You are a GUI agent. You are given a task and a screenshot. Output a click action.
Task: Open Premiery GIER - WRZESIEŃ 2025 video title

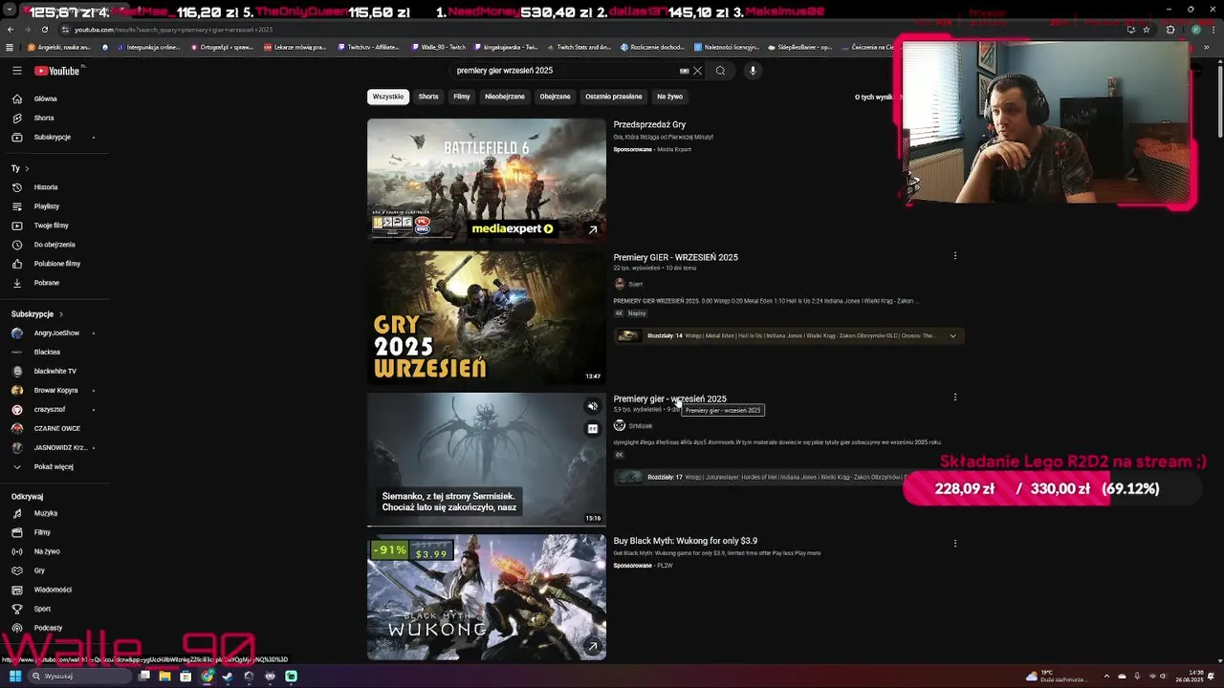675,257
